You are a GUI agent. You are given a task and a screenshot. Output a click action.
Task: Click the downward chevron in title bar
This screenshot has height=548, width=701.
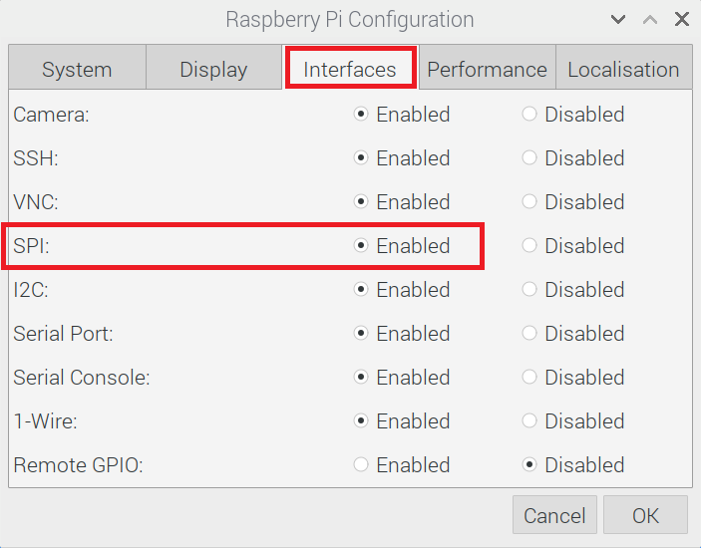pos(618,19)
